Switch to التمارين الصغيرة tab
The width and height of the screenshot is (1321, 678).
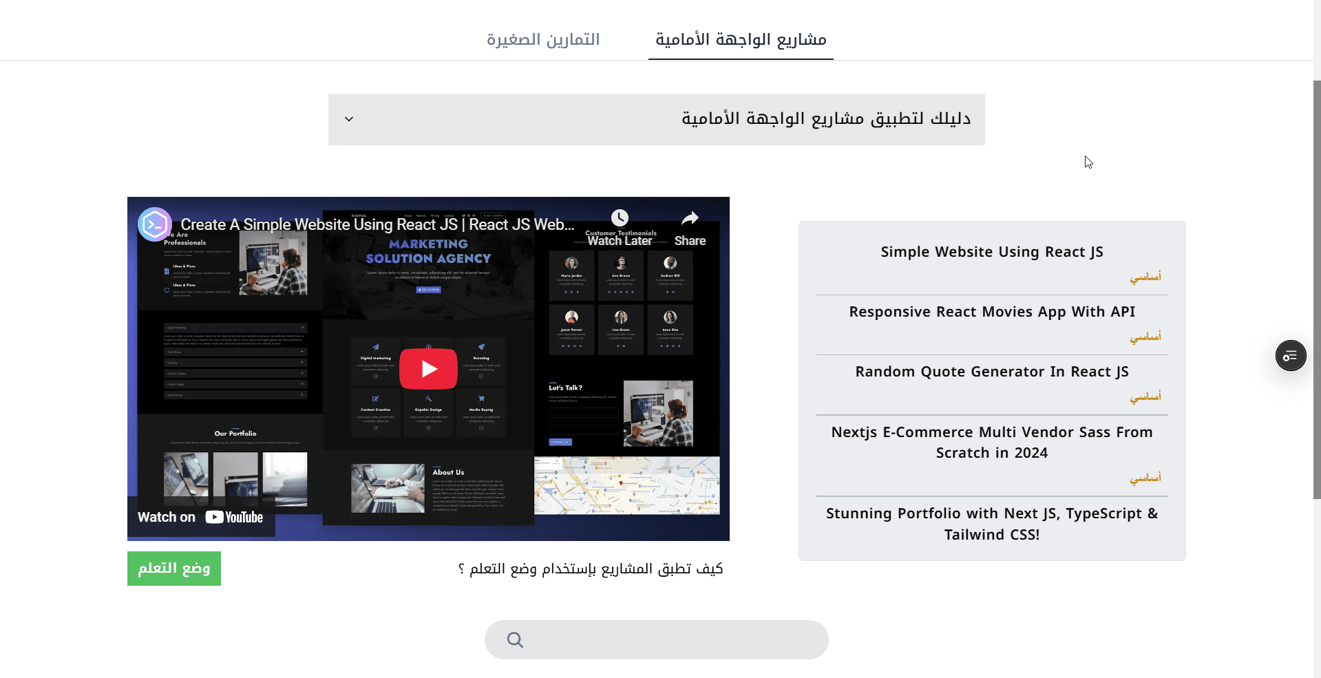[x=543, y=40]
